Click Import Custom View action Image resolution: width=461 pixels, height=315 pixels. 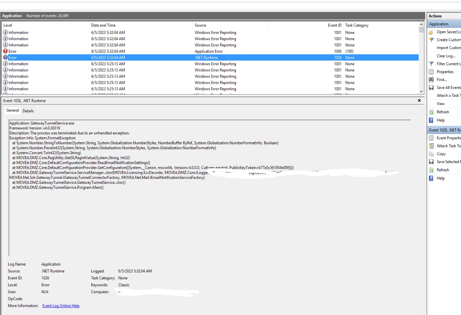tap(449, 48)
